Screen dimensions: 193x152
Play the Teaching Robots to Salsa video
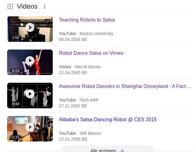tap(30, 27)
